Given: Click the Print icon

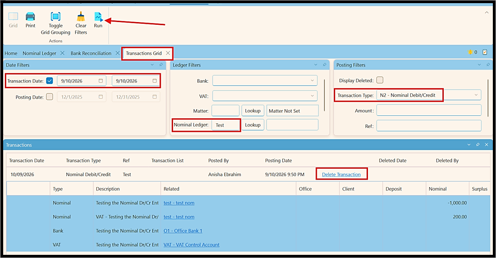Looking at the screenshot, I should click(30, 16).
